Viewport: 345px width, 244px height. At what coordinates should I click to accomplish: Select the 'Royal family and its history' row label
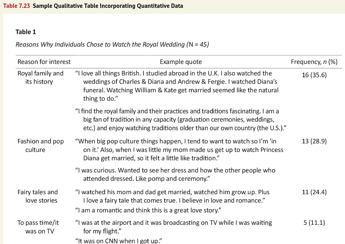click(x=40, y=77)
